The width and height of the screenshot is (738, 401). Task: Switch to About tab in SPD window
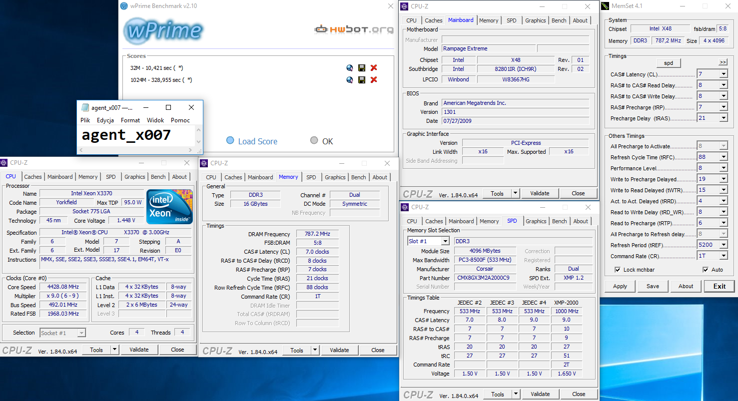point(581,221)
